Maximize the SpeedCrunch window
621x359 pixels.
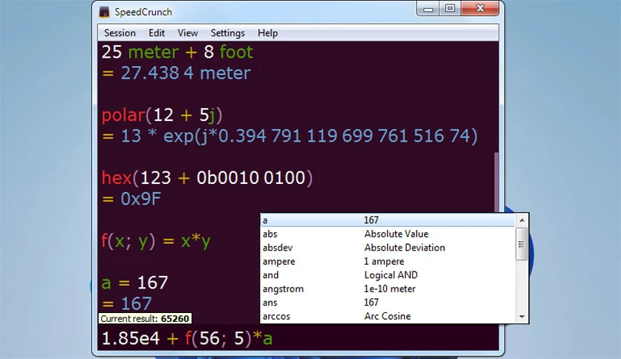pos(450,8)
